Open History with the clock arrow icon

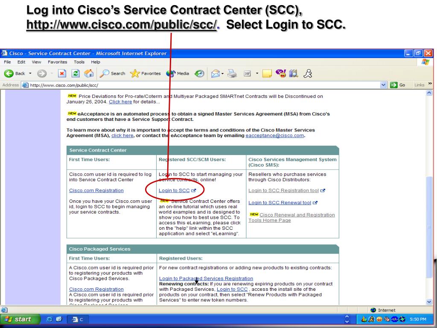point(199,73)
